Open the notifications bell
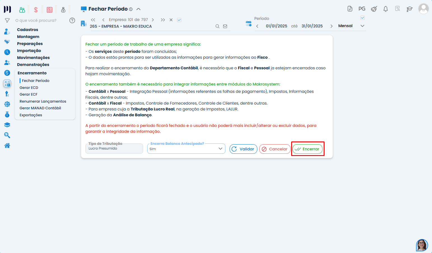This screenshot has width=432, height=253. [x=386, y=9]
